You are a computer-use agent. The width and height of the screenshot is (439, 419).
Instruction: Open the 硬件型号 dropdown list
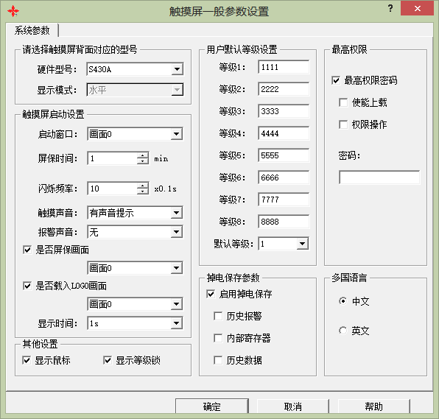click(x=177, y=69)
